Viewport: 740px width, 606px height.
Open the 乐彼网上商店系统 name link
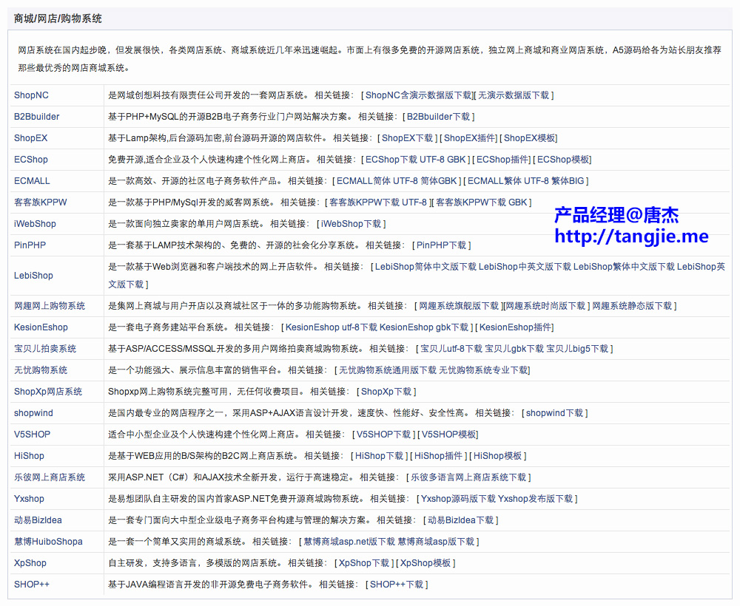point(50,478)
